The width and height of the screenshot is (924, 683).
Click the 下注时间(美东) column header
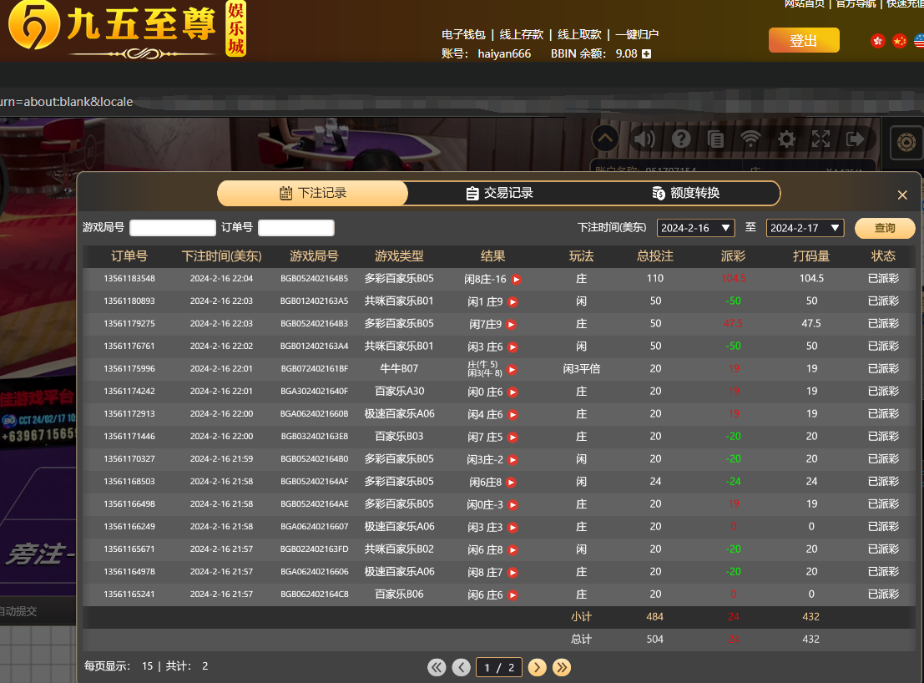pos(221,256)
